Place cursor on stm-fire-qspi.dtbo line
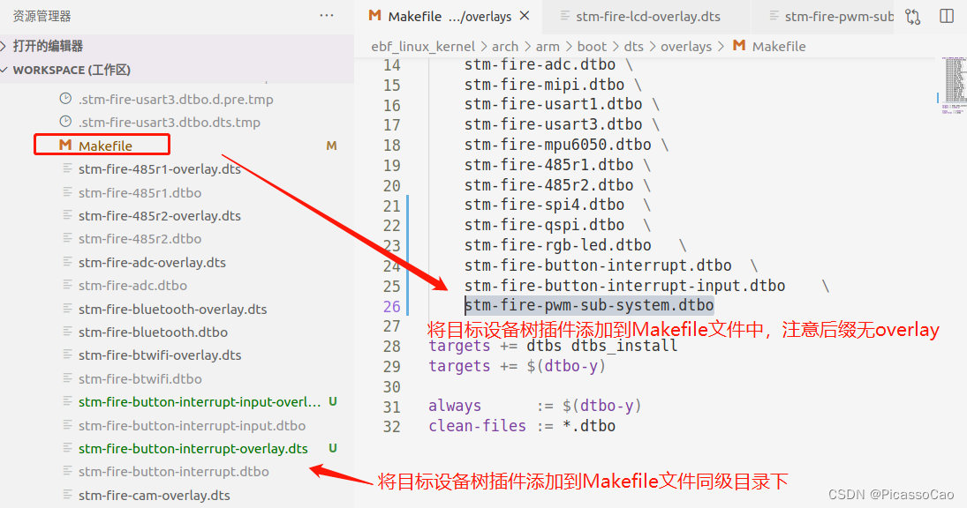Screen dimensions: 967x508 [x=557, y=226]
